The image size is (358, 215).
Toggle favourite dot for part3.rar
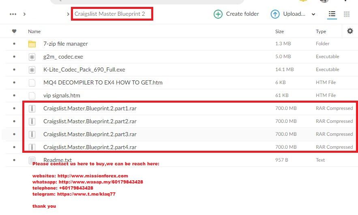point(14,135)
